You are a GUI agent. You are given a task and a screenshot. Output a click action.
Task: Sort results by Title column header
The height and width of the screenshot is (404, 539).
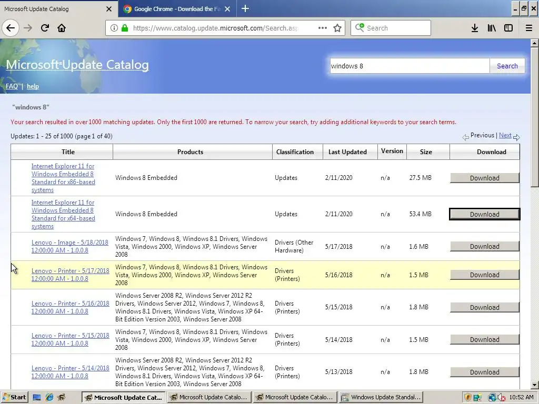click(68, 152)
